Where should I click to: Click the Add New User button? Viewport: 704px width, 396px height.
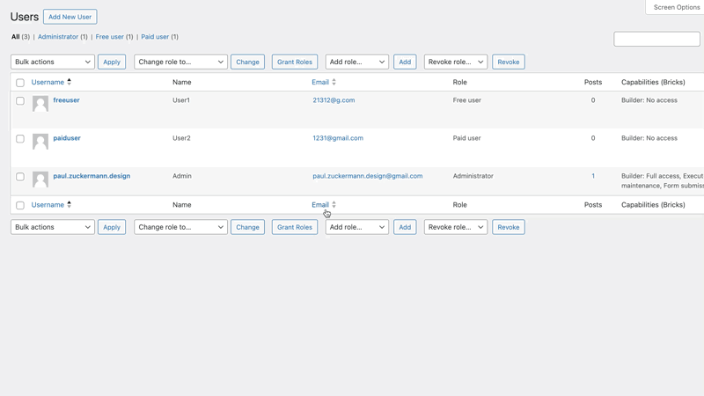(70, 17)
